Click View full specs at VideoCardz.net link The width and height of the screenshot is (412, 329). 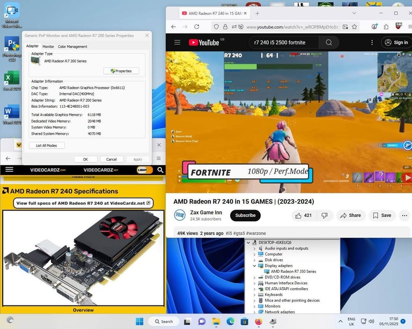(x=83, y=203)
